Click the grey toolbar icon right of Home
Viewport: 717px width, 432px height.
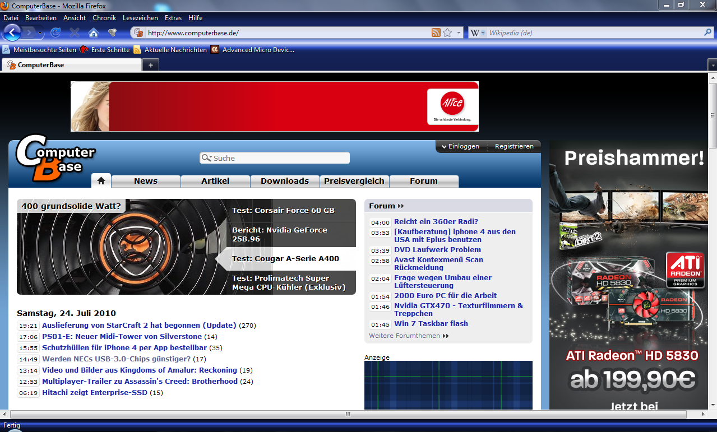(112, 33)
